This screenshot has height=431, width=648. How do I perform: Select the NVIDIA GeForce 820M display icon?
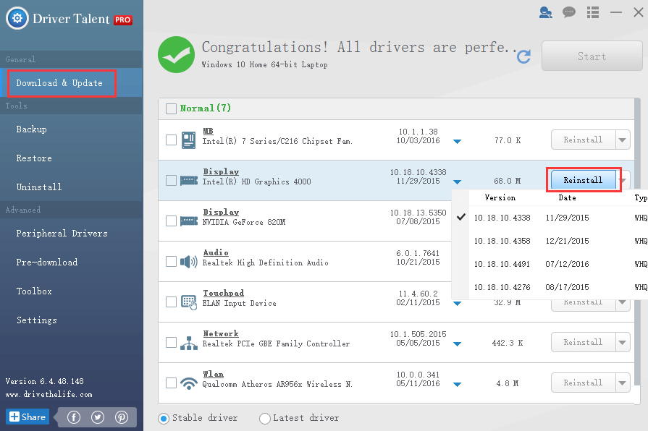coord(190,221)
